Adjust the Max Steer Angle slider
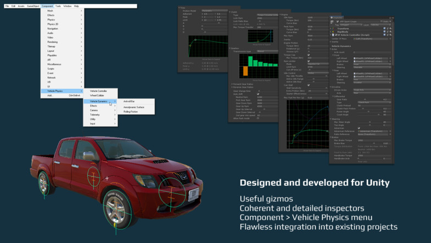 point(370,122)
